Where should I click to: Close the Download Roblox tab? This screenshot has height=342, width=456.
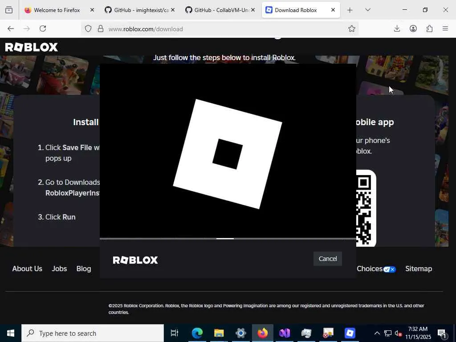point(333,10)
